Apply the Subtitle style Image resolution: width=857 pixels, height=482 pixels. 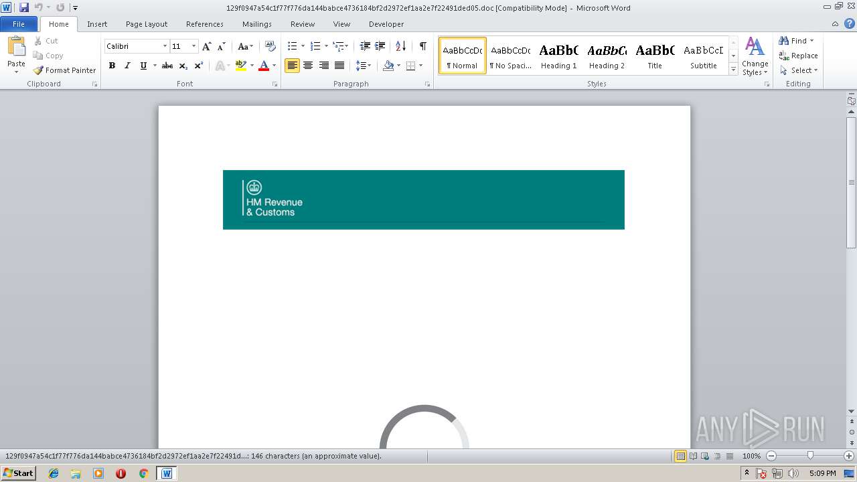point(703,56)
